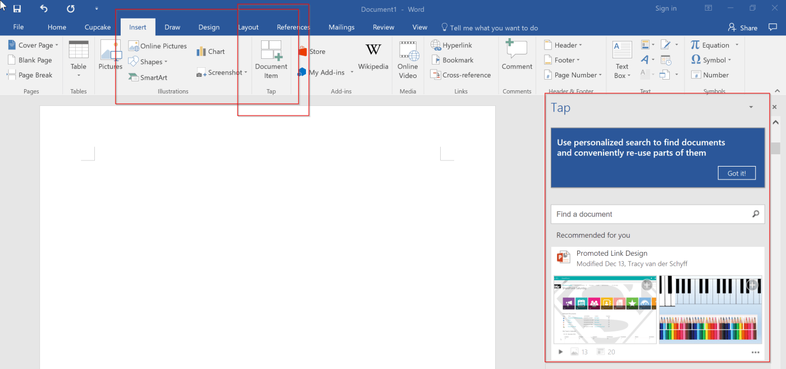This screenshot has width=786, height=369.
Task: Insert SmartArt graphic
Action: 148,77
